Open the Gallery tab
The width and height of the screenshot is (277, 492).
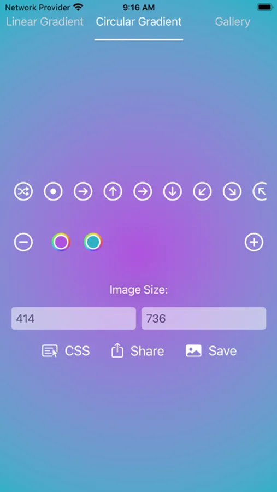tap(232, 22)
